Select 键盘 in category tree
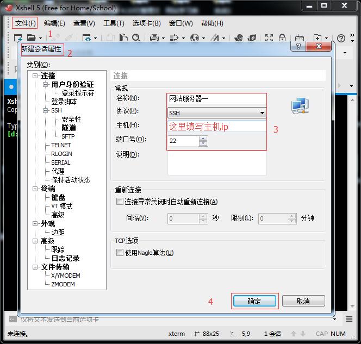Screen dimensions: 361x344 [58, 197]
